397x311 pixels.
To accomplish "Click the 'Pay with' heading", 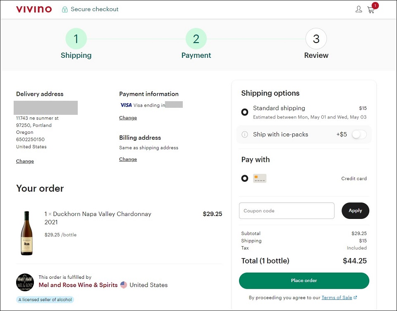I will [256, 160].
